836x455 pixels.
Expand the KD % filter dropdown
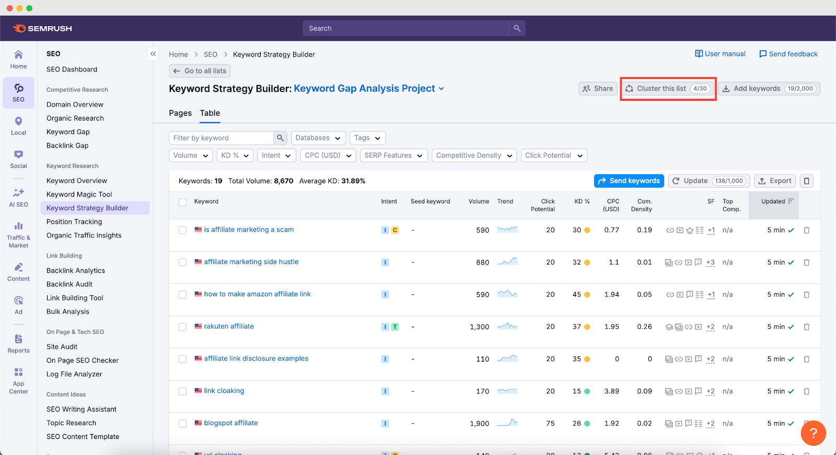point(235,155)
